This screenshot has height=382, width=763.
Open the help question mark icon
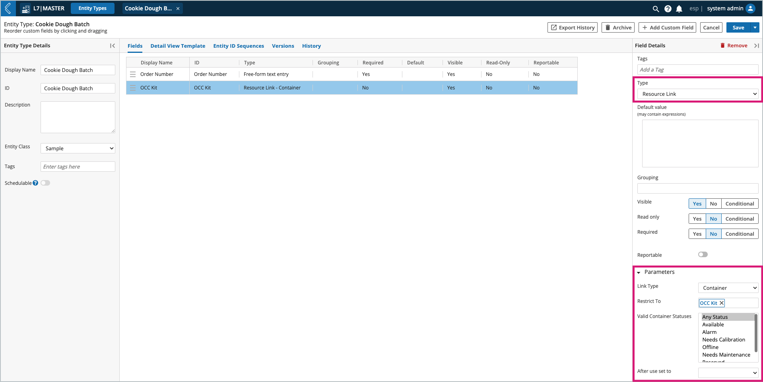point(668,9)
